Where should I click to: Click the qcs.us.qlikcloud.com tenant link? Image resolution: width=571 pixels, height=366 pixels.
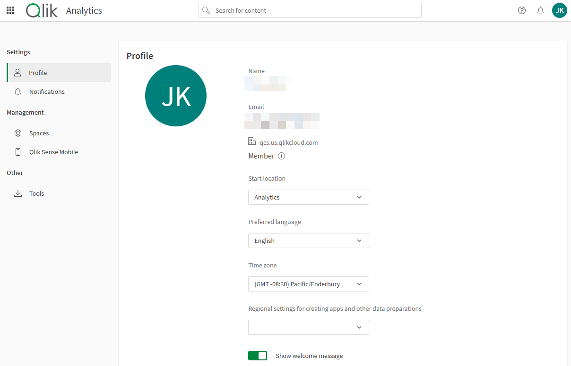pos(288,142)
